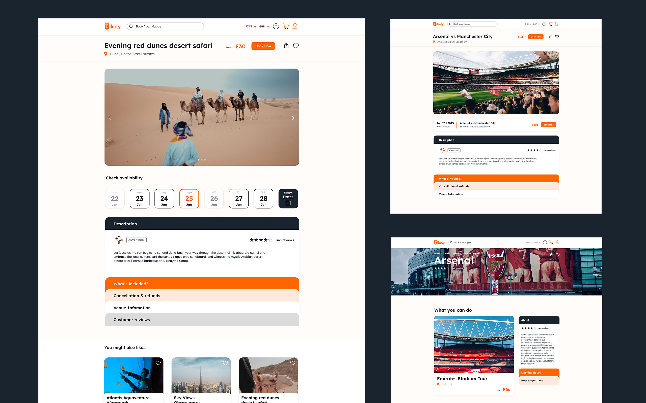This screenshot has height=403, width=646.
Task: Open the Description tab header on the safari page
Action: (x=202, y=224)
